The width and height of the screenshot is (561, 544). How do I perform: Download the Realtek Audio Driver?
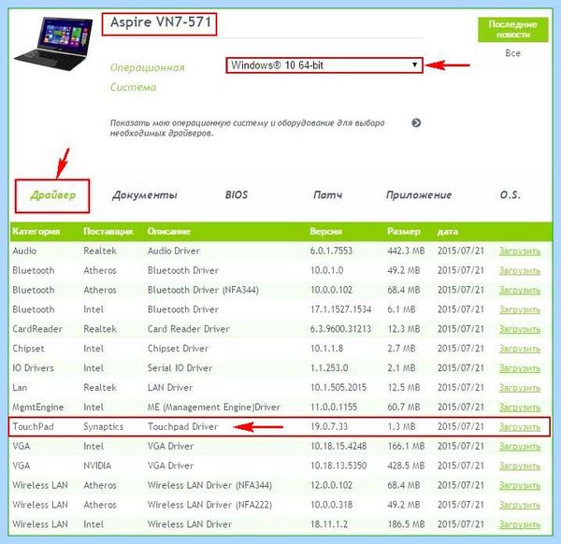(520, 251)
